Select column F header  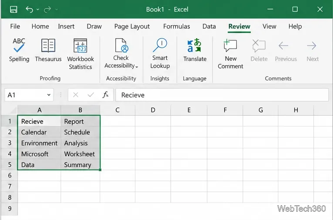click(225, 110)
